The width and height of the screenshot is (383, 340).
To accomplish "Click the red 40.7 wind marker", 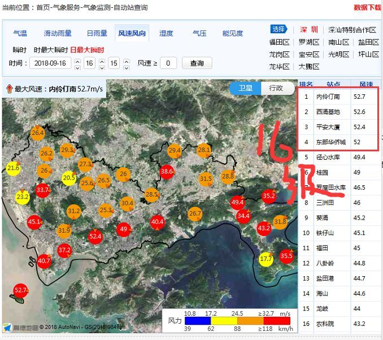I will tap(44, 261).
